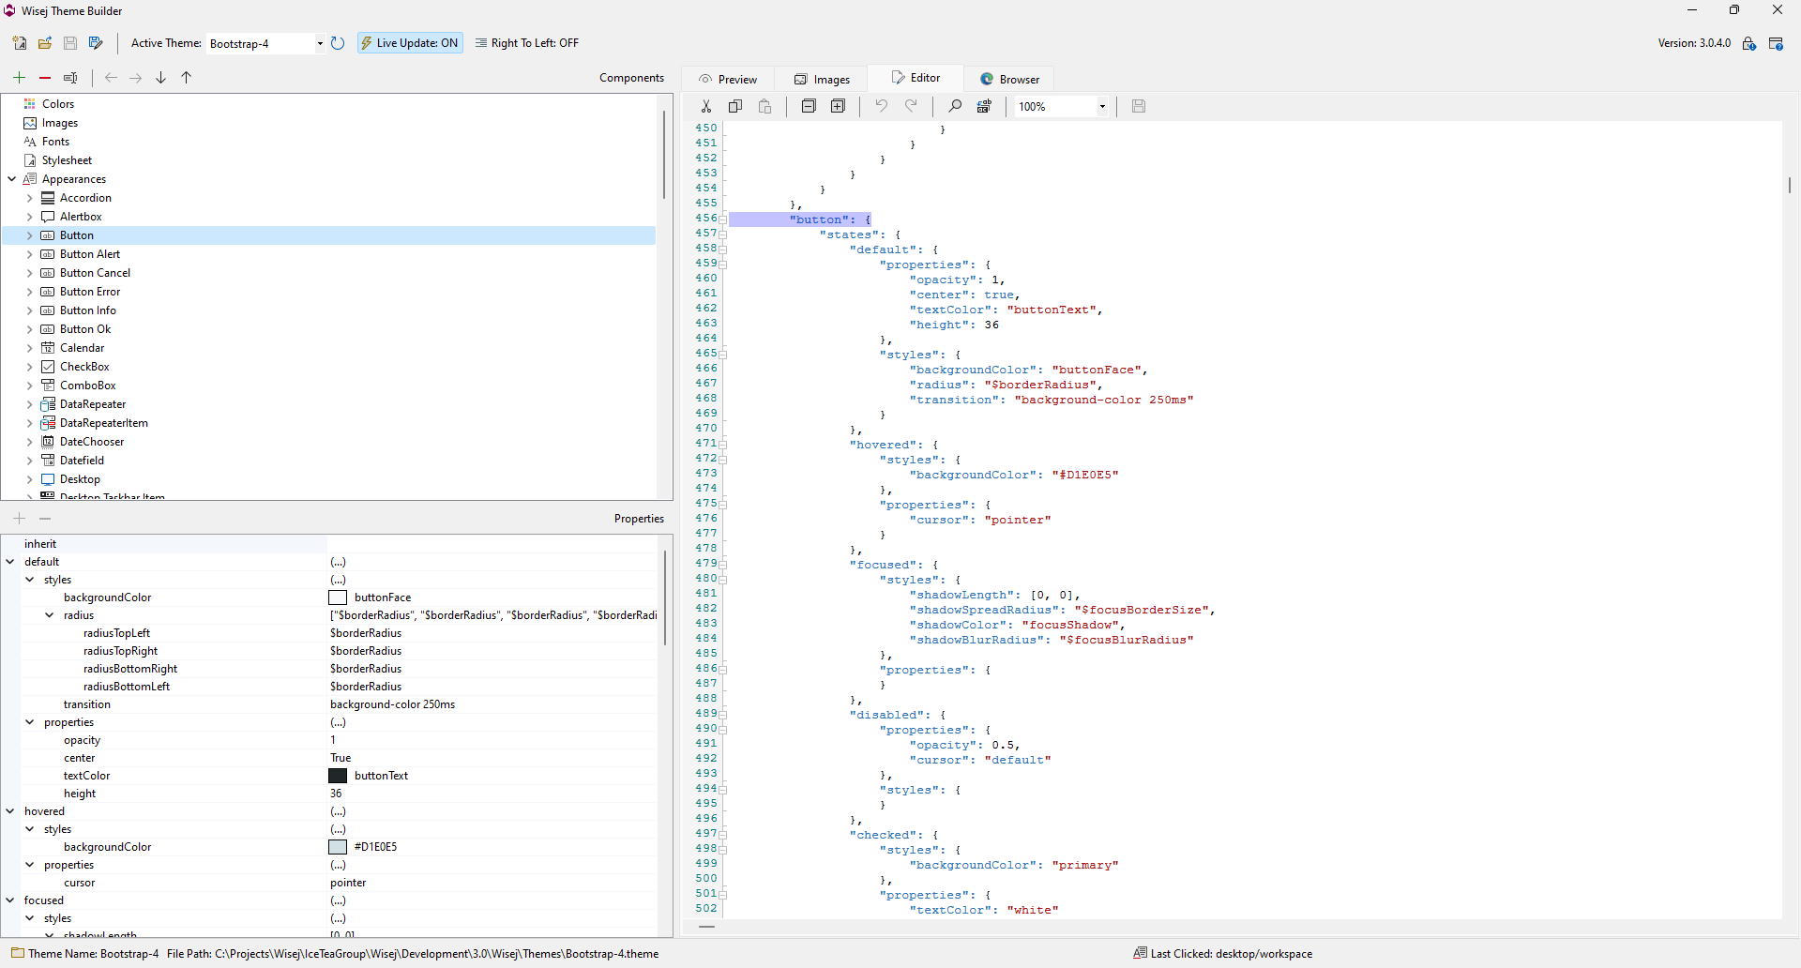Viewport: 1801px width, 968px height.
Task: Redo the editor change
Action: [911, 106]
